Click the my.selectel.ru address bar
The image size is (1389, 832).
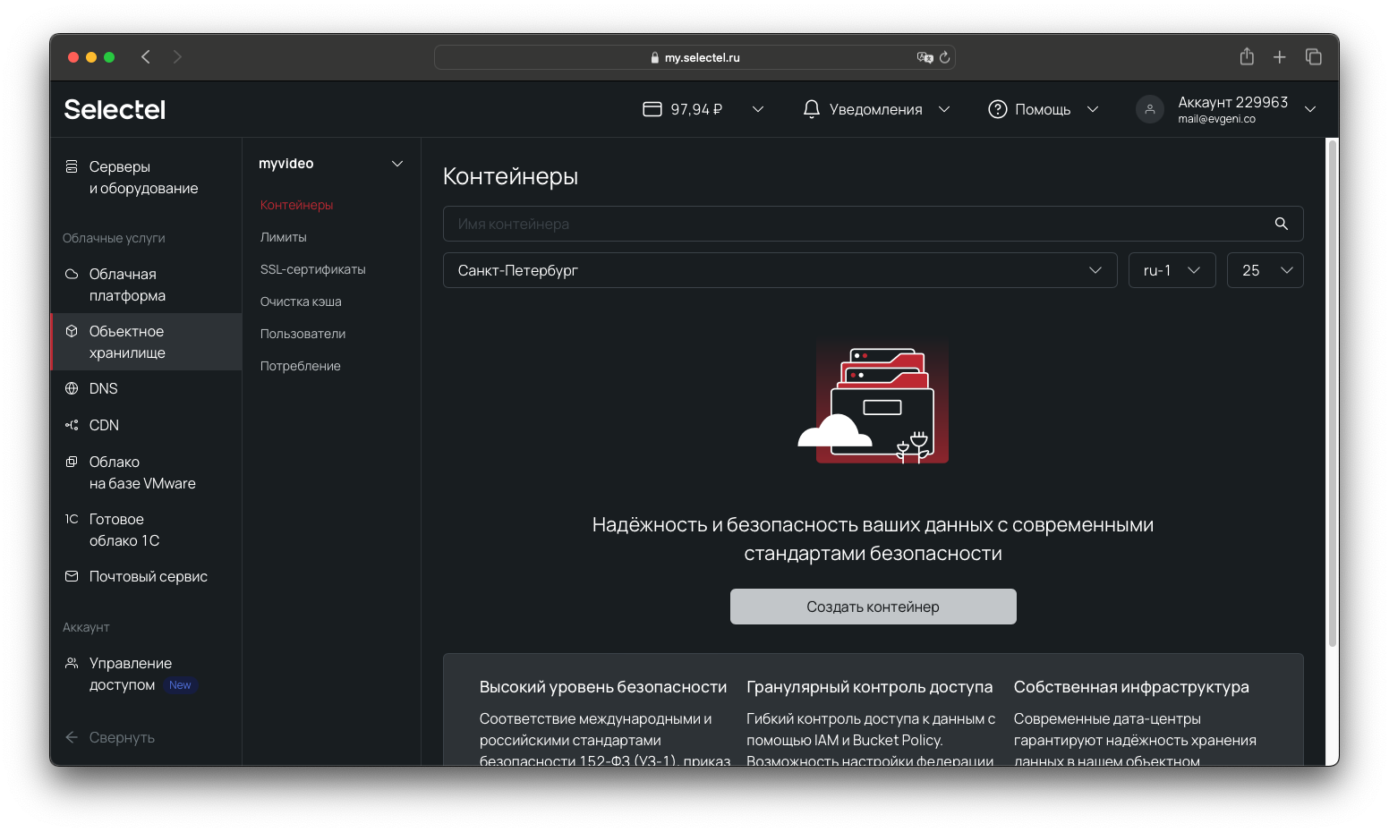tap(694, 57)
